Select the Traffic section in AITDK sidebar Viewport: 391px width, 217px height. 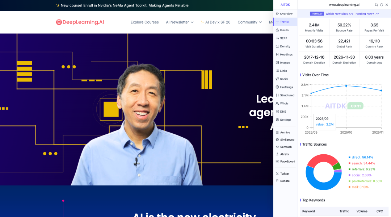pos(285,22)
